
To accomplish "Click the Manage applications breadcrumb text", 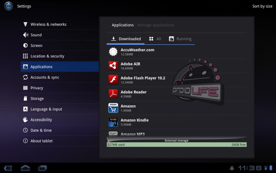I will tap(156, 25).
